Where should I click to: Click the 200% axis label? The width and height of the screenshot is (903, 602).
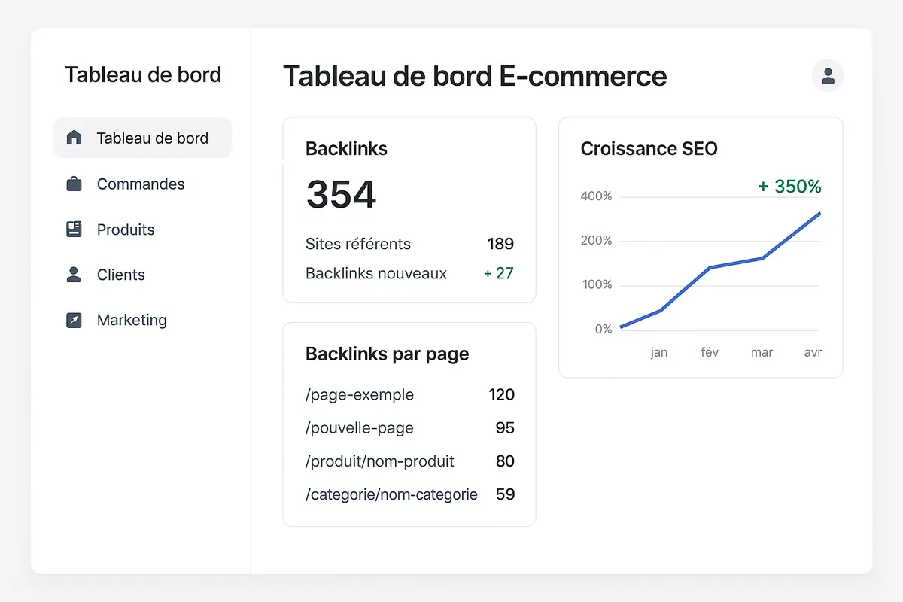(597, 241)
